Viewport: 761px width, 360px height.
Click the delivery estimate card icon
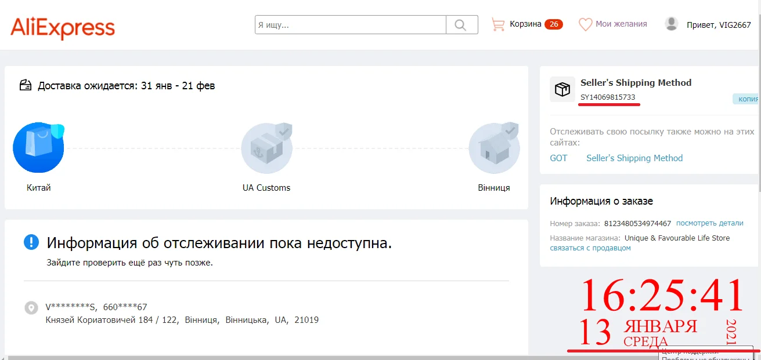click(x=26, y=86)
